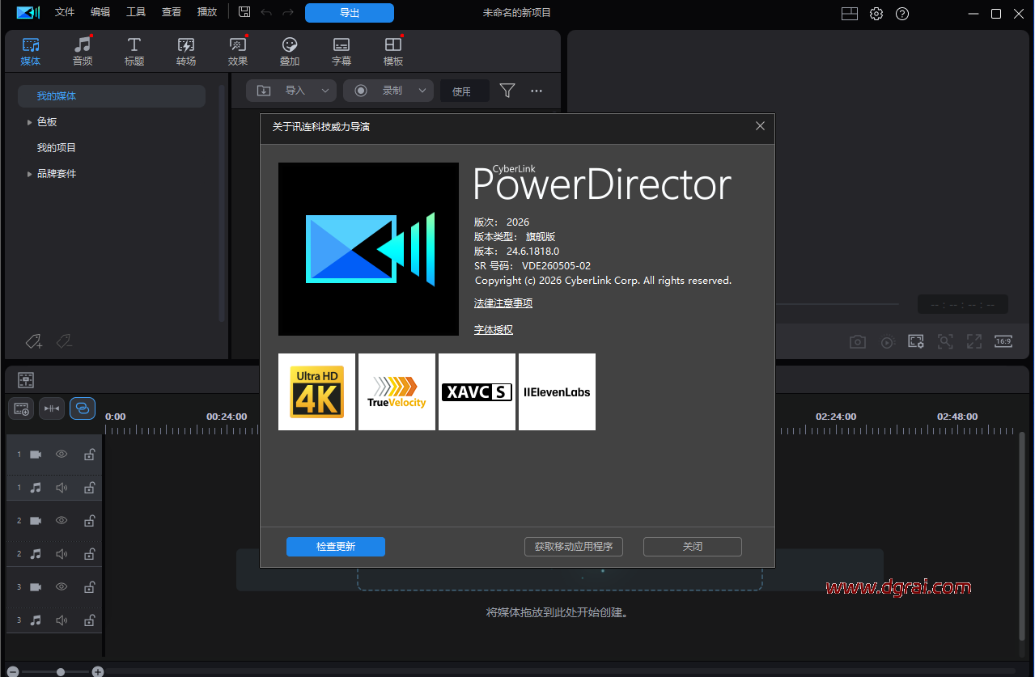Hide video track 2 with eye icon
The image size is (1035, 677).
coord(62,521)
